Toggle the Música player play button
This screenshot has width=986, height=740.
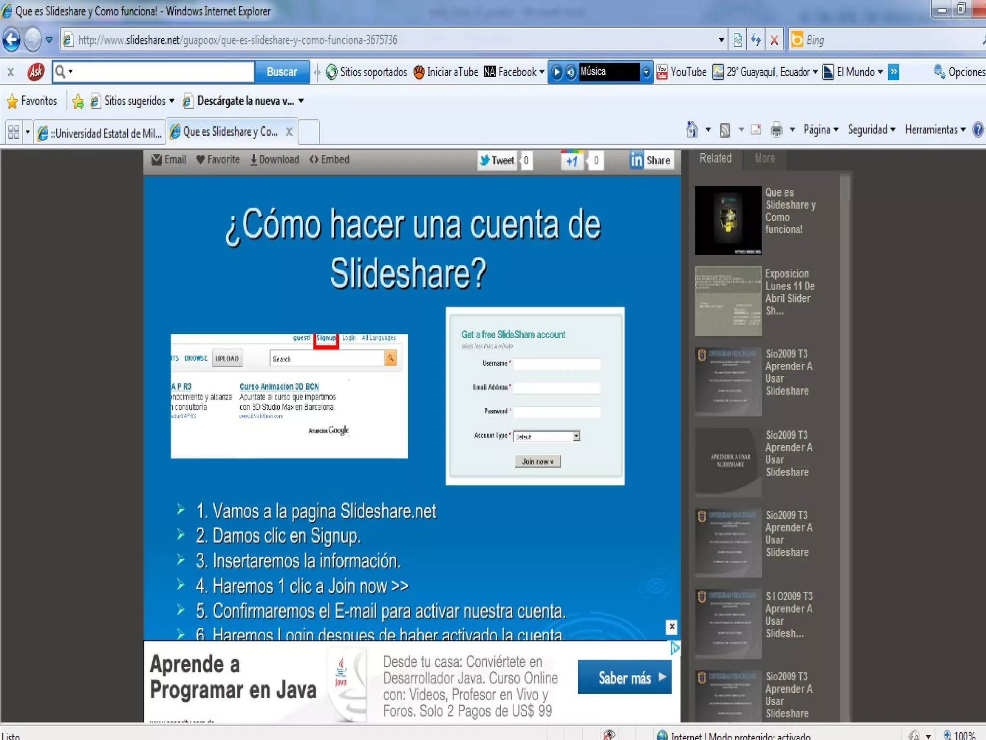(557, 72)
